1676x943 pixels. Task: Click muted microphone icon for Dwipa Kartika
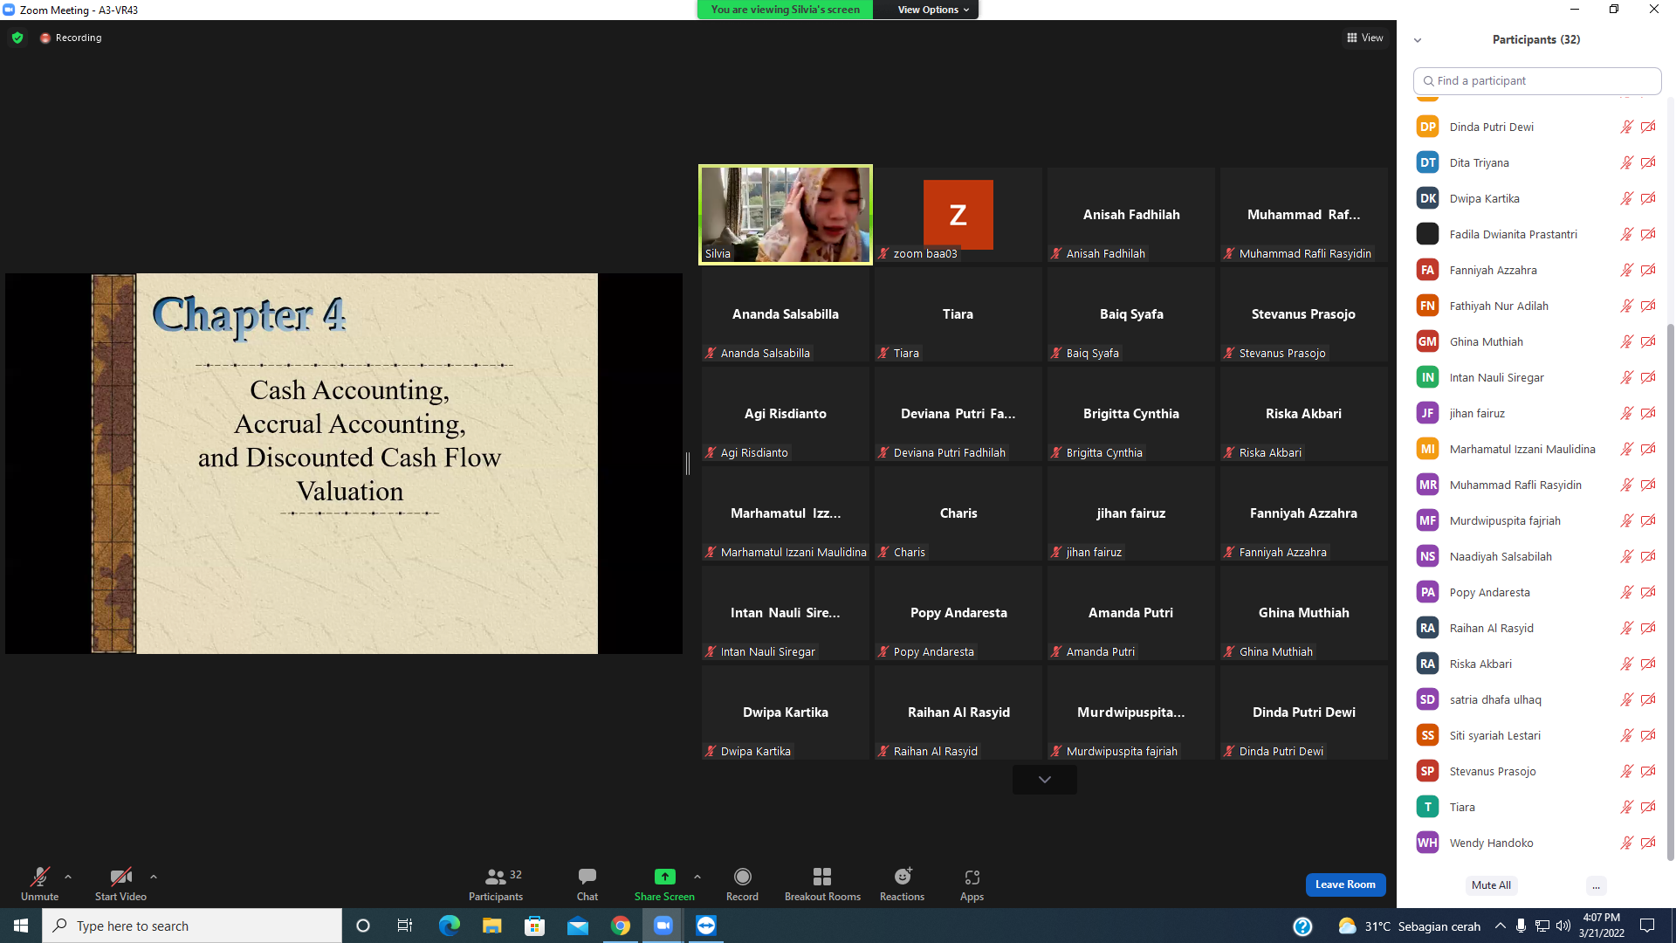click(x=1626, y=198)
